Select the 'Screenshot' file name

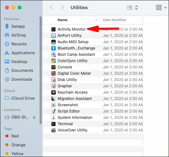[68, 105]
